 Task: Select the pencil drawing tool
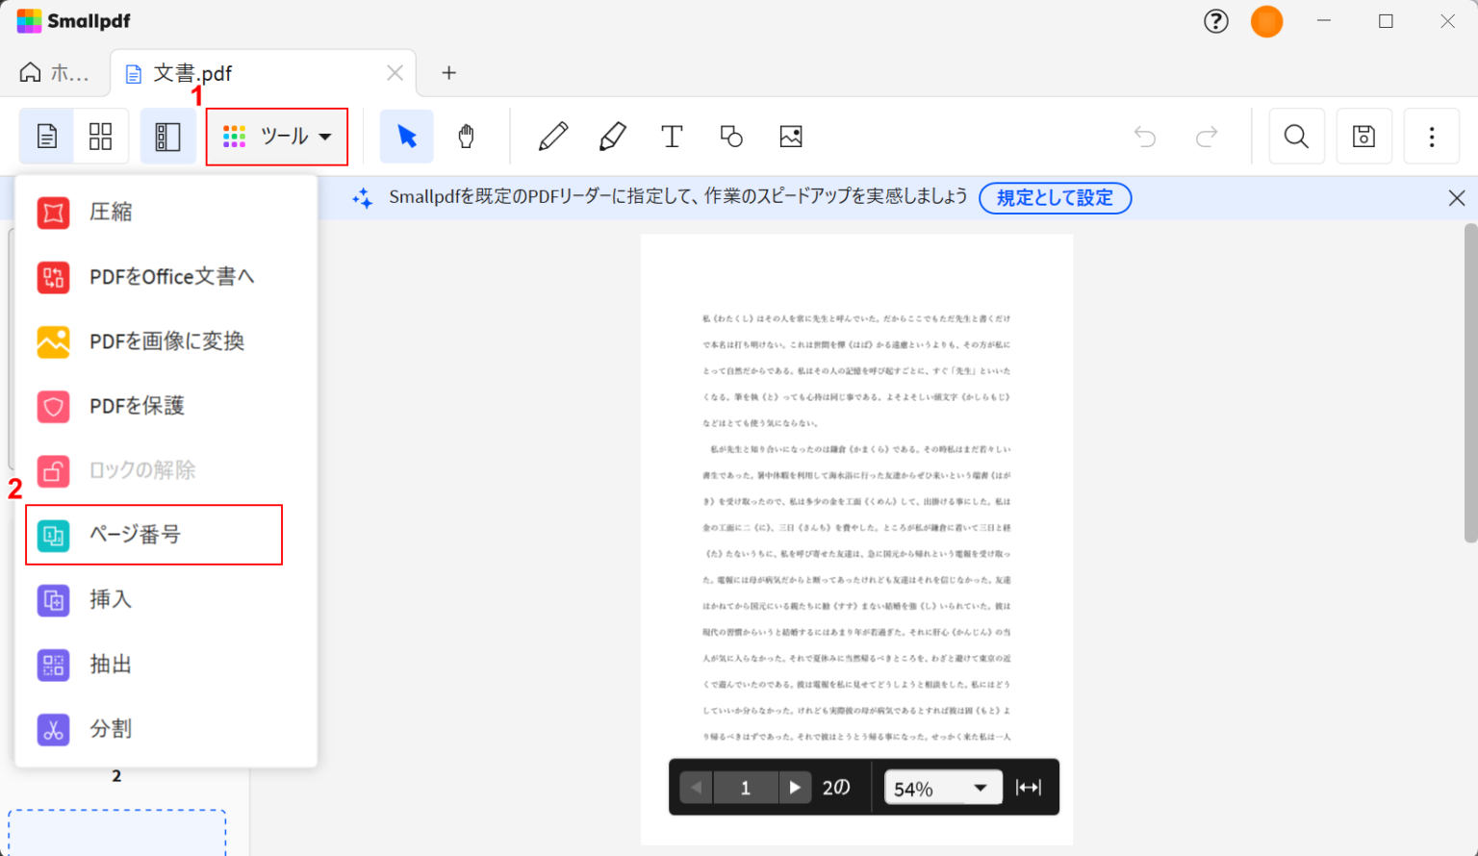(553, 136)
